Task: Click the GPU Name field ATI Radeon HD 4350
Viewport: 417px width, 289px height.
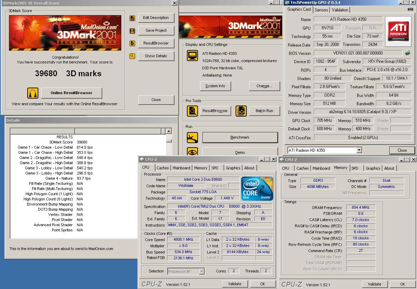Action: coord(348,19)
